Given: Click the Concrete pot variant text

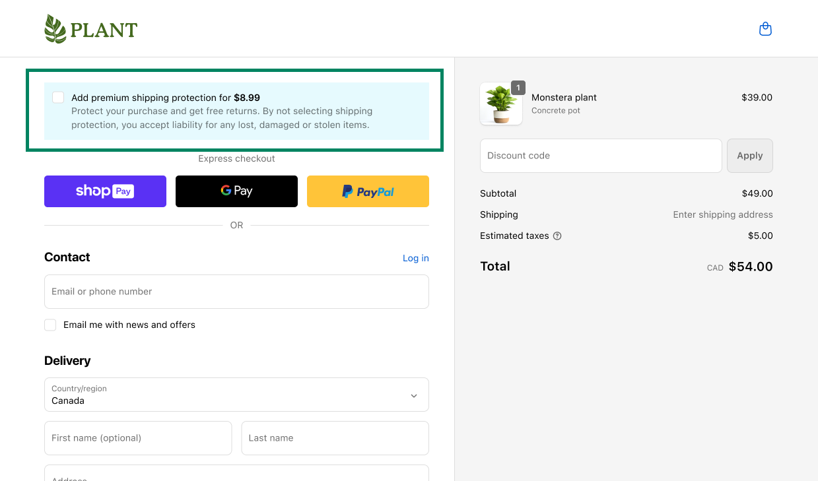Looking at the screenshot, I should 556,111.
